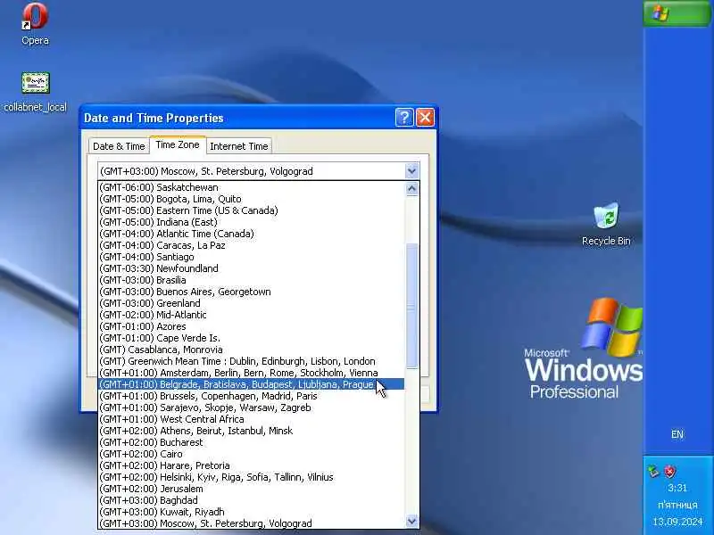This screenshot has height=535, width=714.
Task: Select (GMT) Casablanca, Monrovia
Action: pyautogui.click(x=252, y=350)
